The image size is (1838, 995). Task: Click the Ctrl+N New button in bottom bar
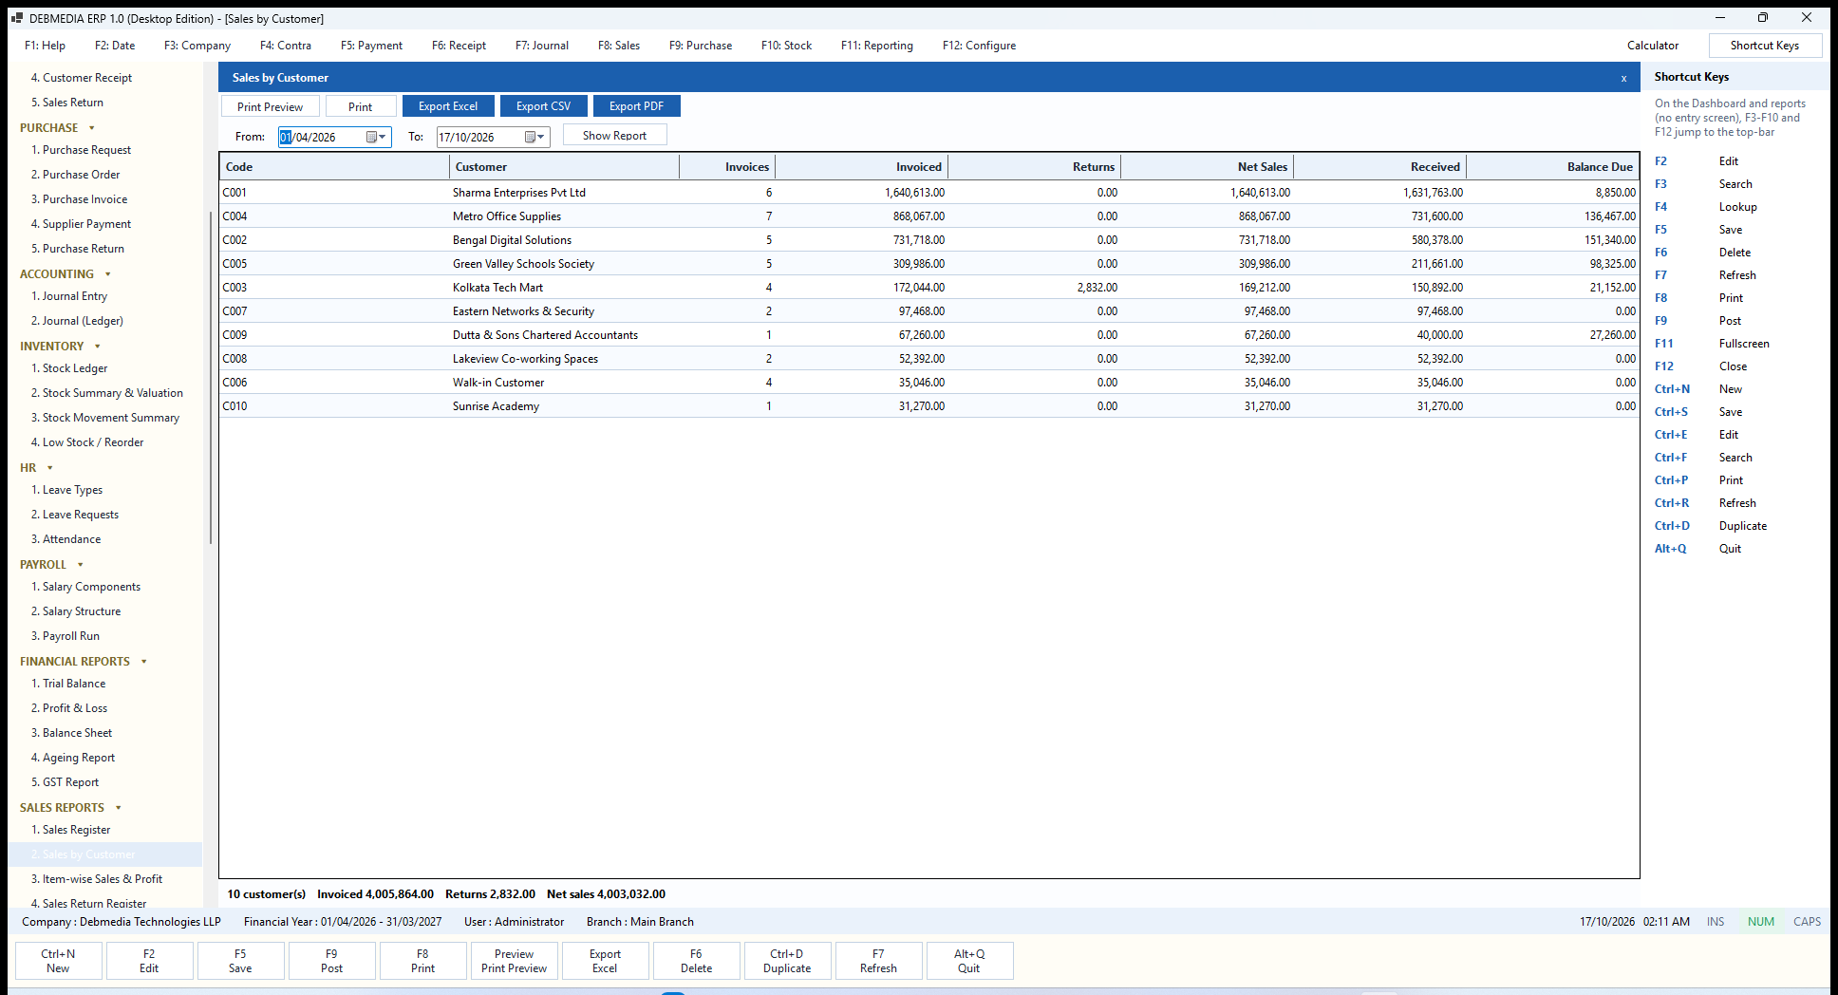[x=58, y=961]
